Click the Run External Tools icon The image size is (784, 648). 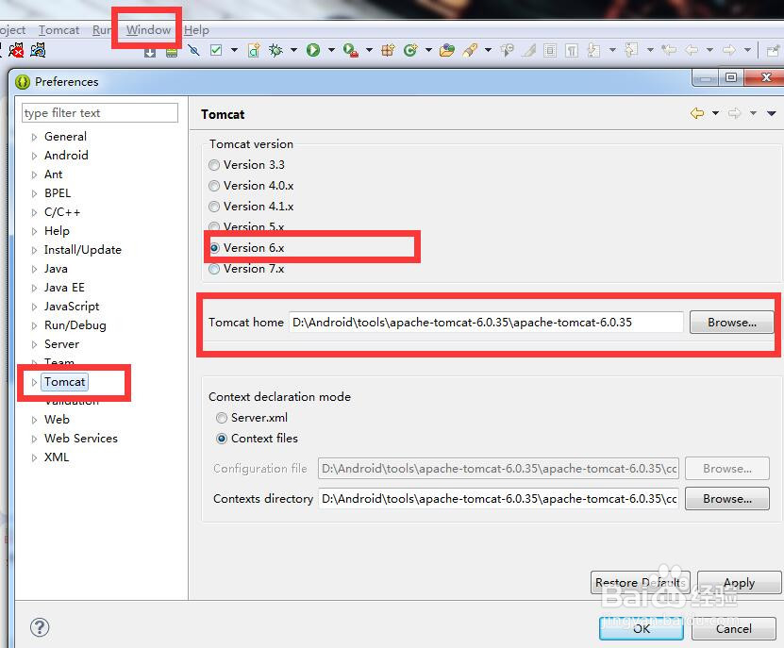351,50
